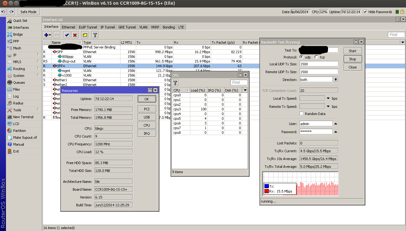This screenshot has width=406, height=231.
Task: Select the tcp protocol radio button
Action: pyautogui.click(x=316, y=57)
